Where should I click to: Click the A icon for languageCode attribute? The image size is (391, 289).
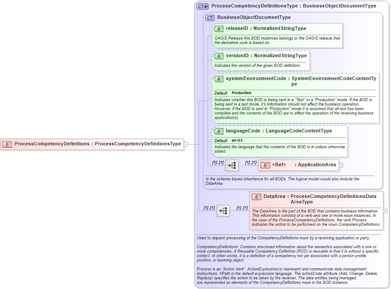point(219,131)
